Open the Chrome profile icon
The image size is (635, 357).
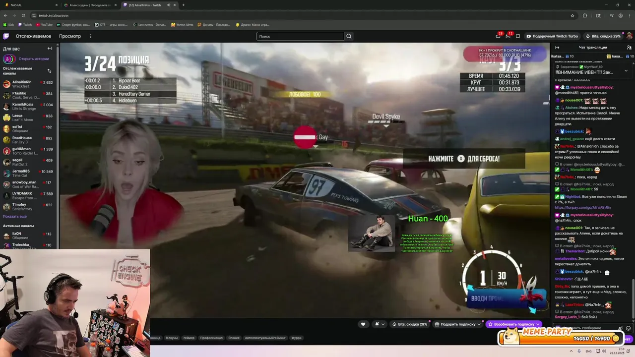[621, 15]
